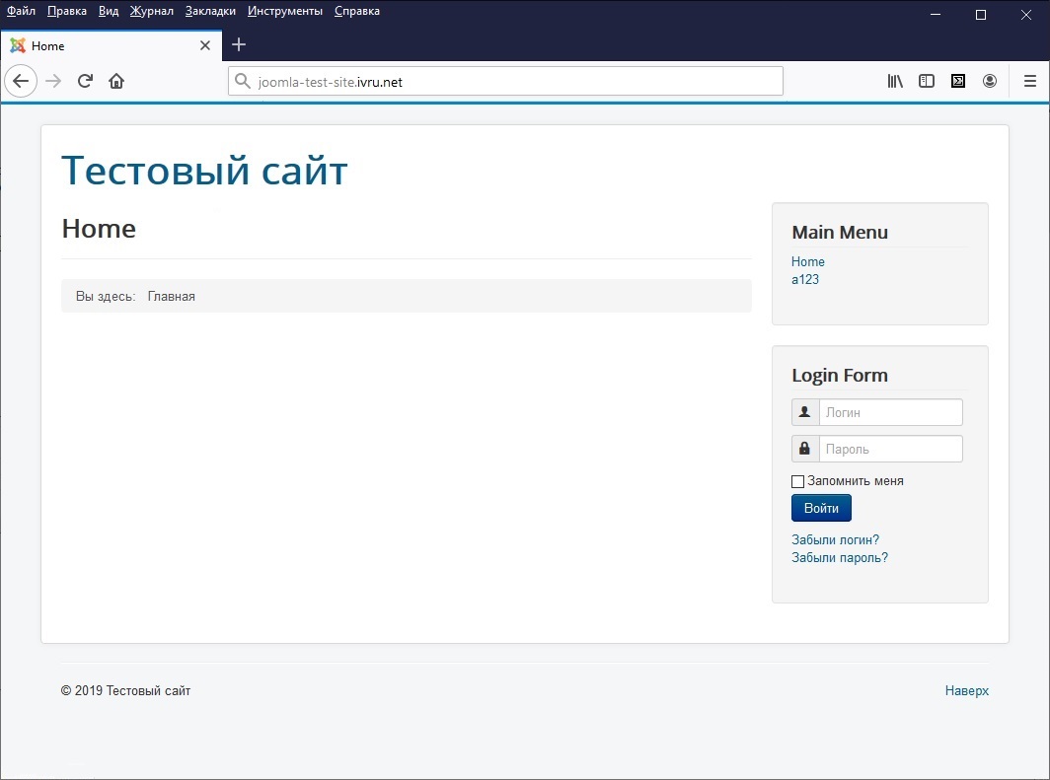Image resolution: width=1050 pixels, height=780 pixels.
Task: Click the sigma toolbar extension icon
Action: tap(958, 81)
